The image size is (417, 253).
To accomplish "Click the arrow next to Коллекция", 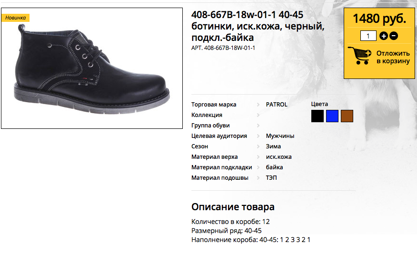I will (x=258, y=115).
